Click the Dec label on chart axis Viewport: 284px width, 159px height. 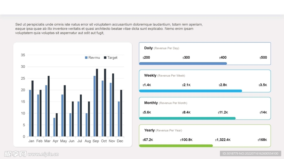tap(120, 141)
